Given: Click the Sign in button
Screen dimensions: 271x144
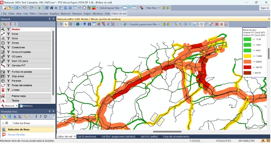Looking at the screenshot, I should (x=265, y=8).
